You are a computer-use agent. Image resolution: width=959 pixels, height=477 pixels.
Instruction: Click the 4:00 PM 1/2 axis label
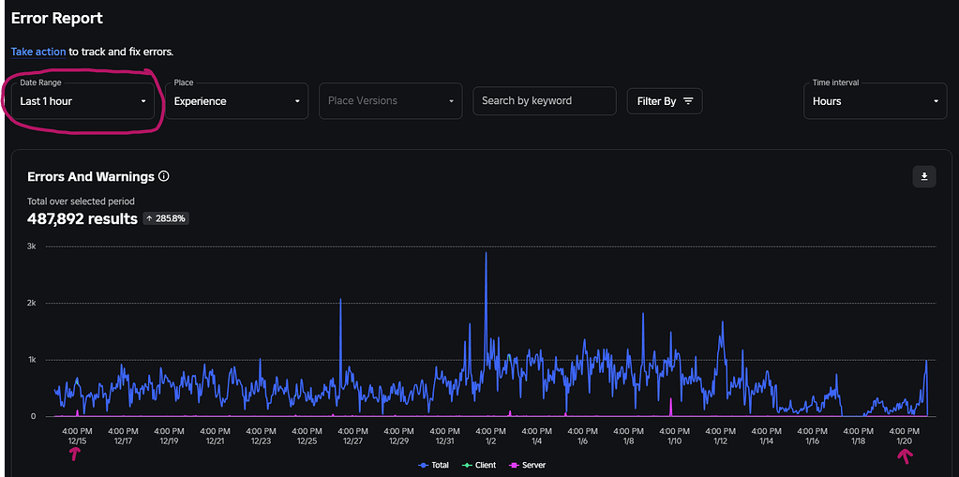(x=490, y=436)
